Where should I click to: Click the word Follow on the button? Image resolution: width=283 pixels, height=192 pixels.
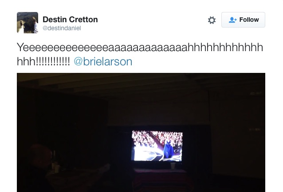coord(249,20)
